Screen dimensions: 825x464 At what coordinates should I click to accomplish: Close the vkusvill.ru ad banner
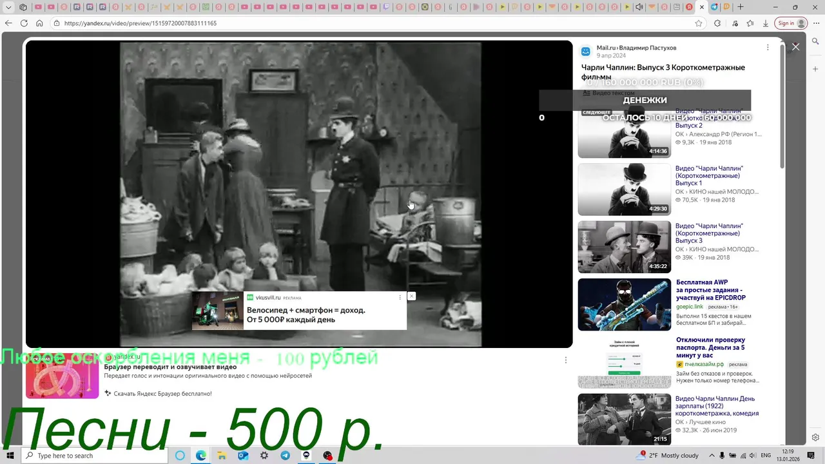click(x=411, y=296)
